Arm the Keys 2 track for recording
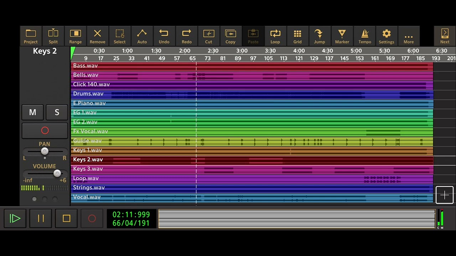 pyautogui.click(x=45, y=130)
